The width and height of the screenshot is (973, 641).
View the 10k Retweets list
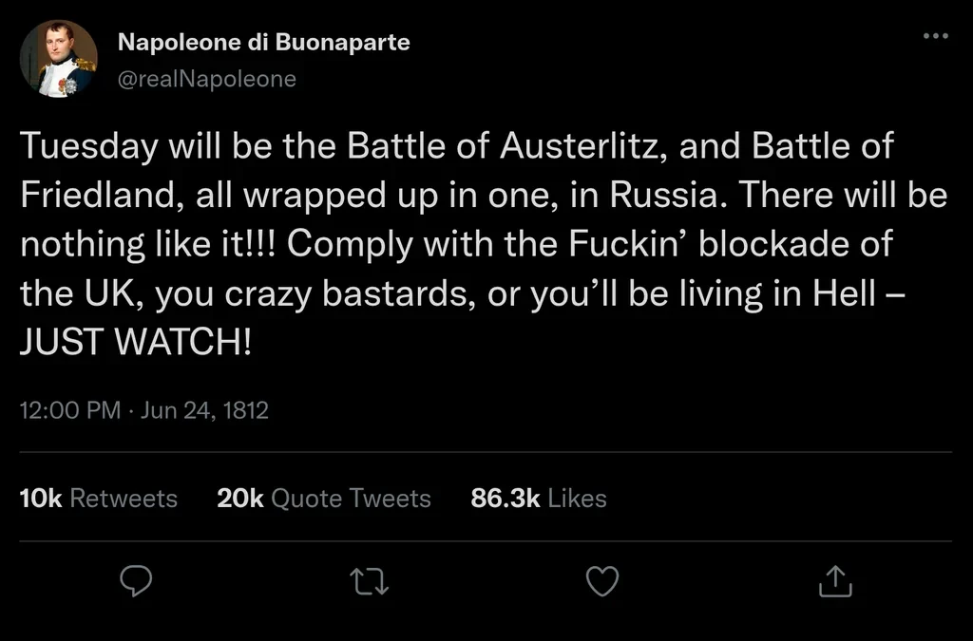[98, 499]
